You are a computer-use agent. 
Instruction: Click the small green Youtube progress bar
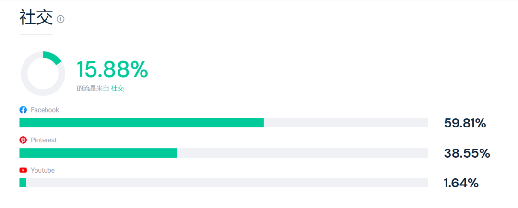point(23,183)
